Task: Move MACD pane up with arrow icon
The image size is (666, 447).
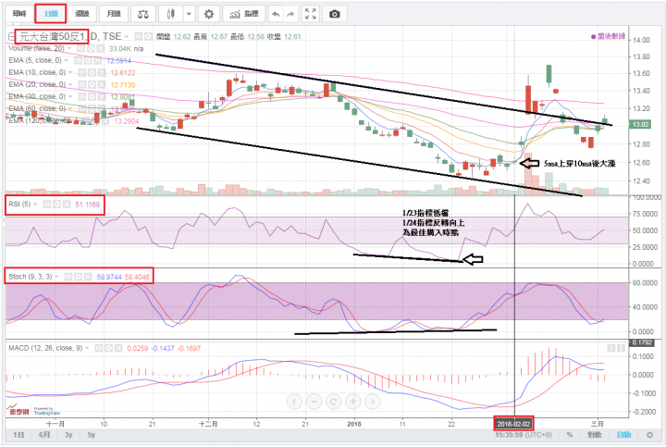Action: [x=610, y=348]
